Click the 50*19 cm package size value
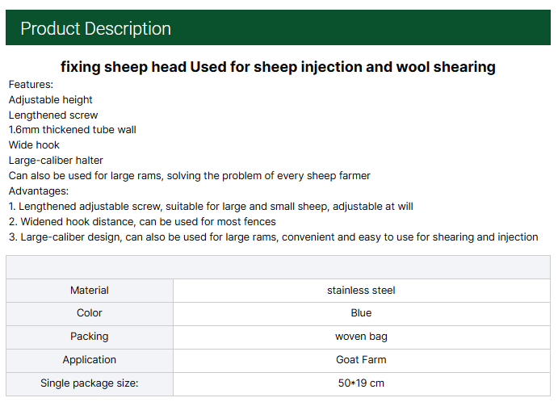 361,383
